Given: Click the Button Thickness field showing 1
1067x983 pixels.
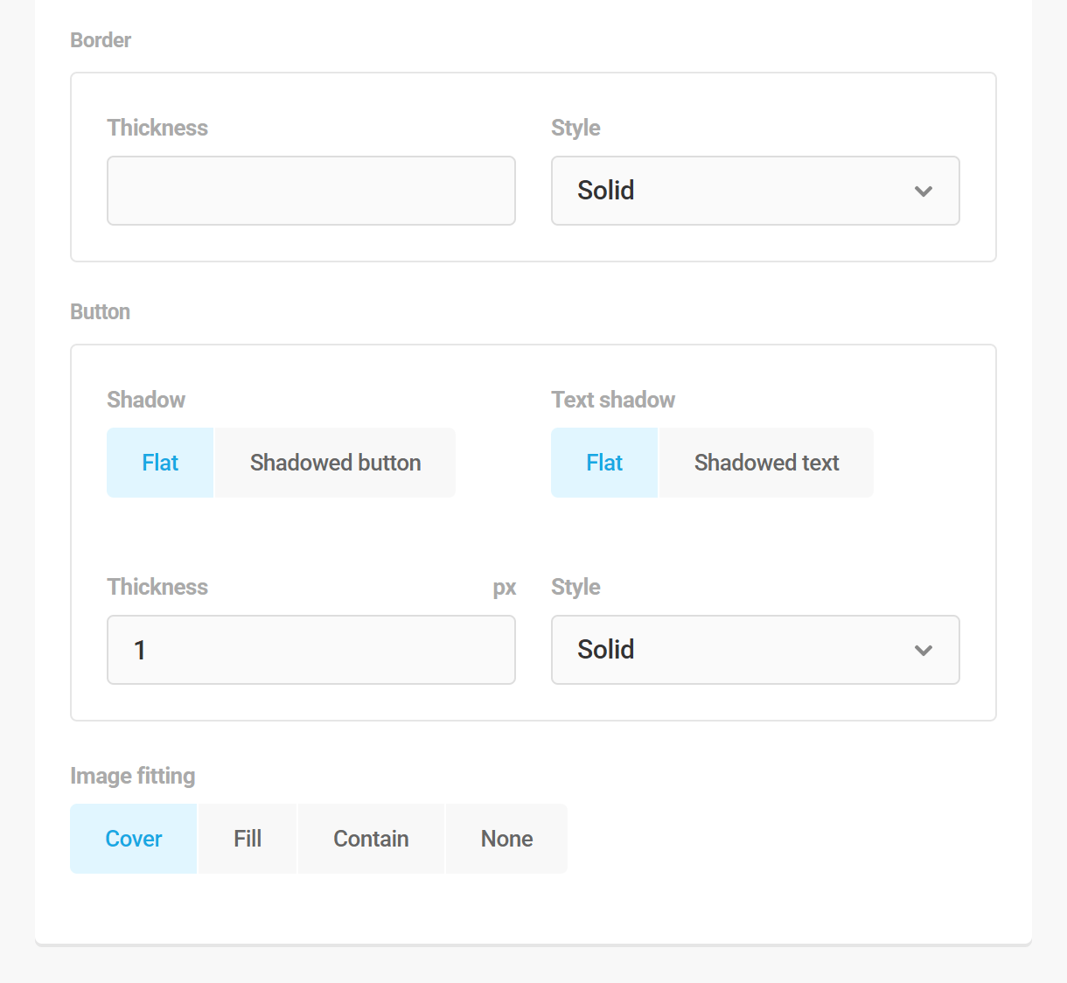Looking at the screenshot, I should 310,650.
